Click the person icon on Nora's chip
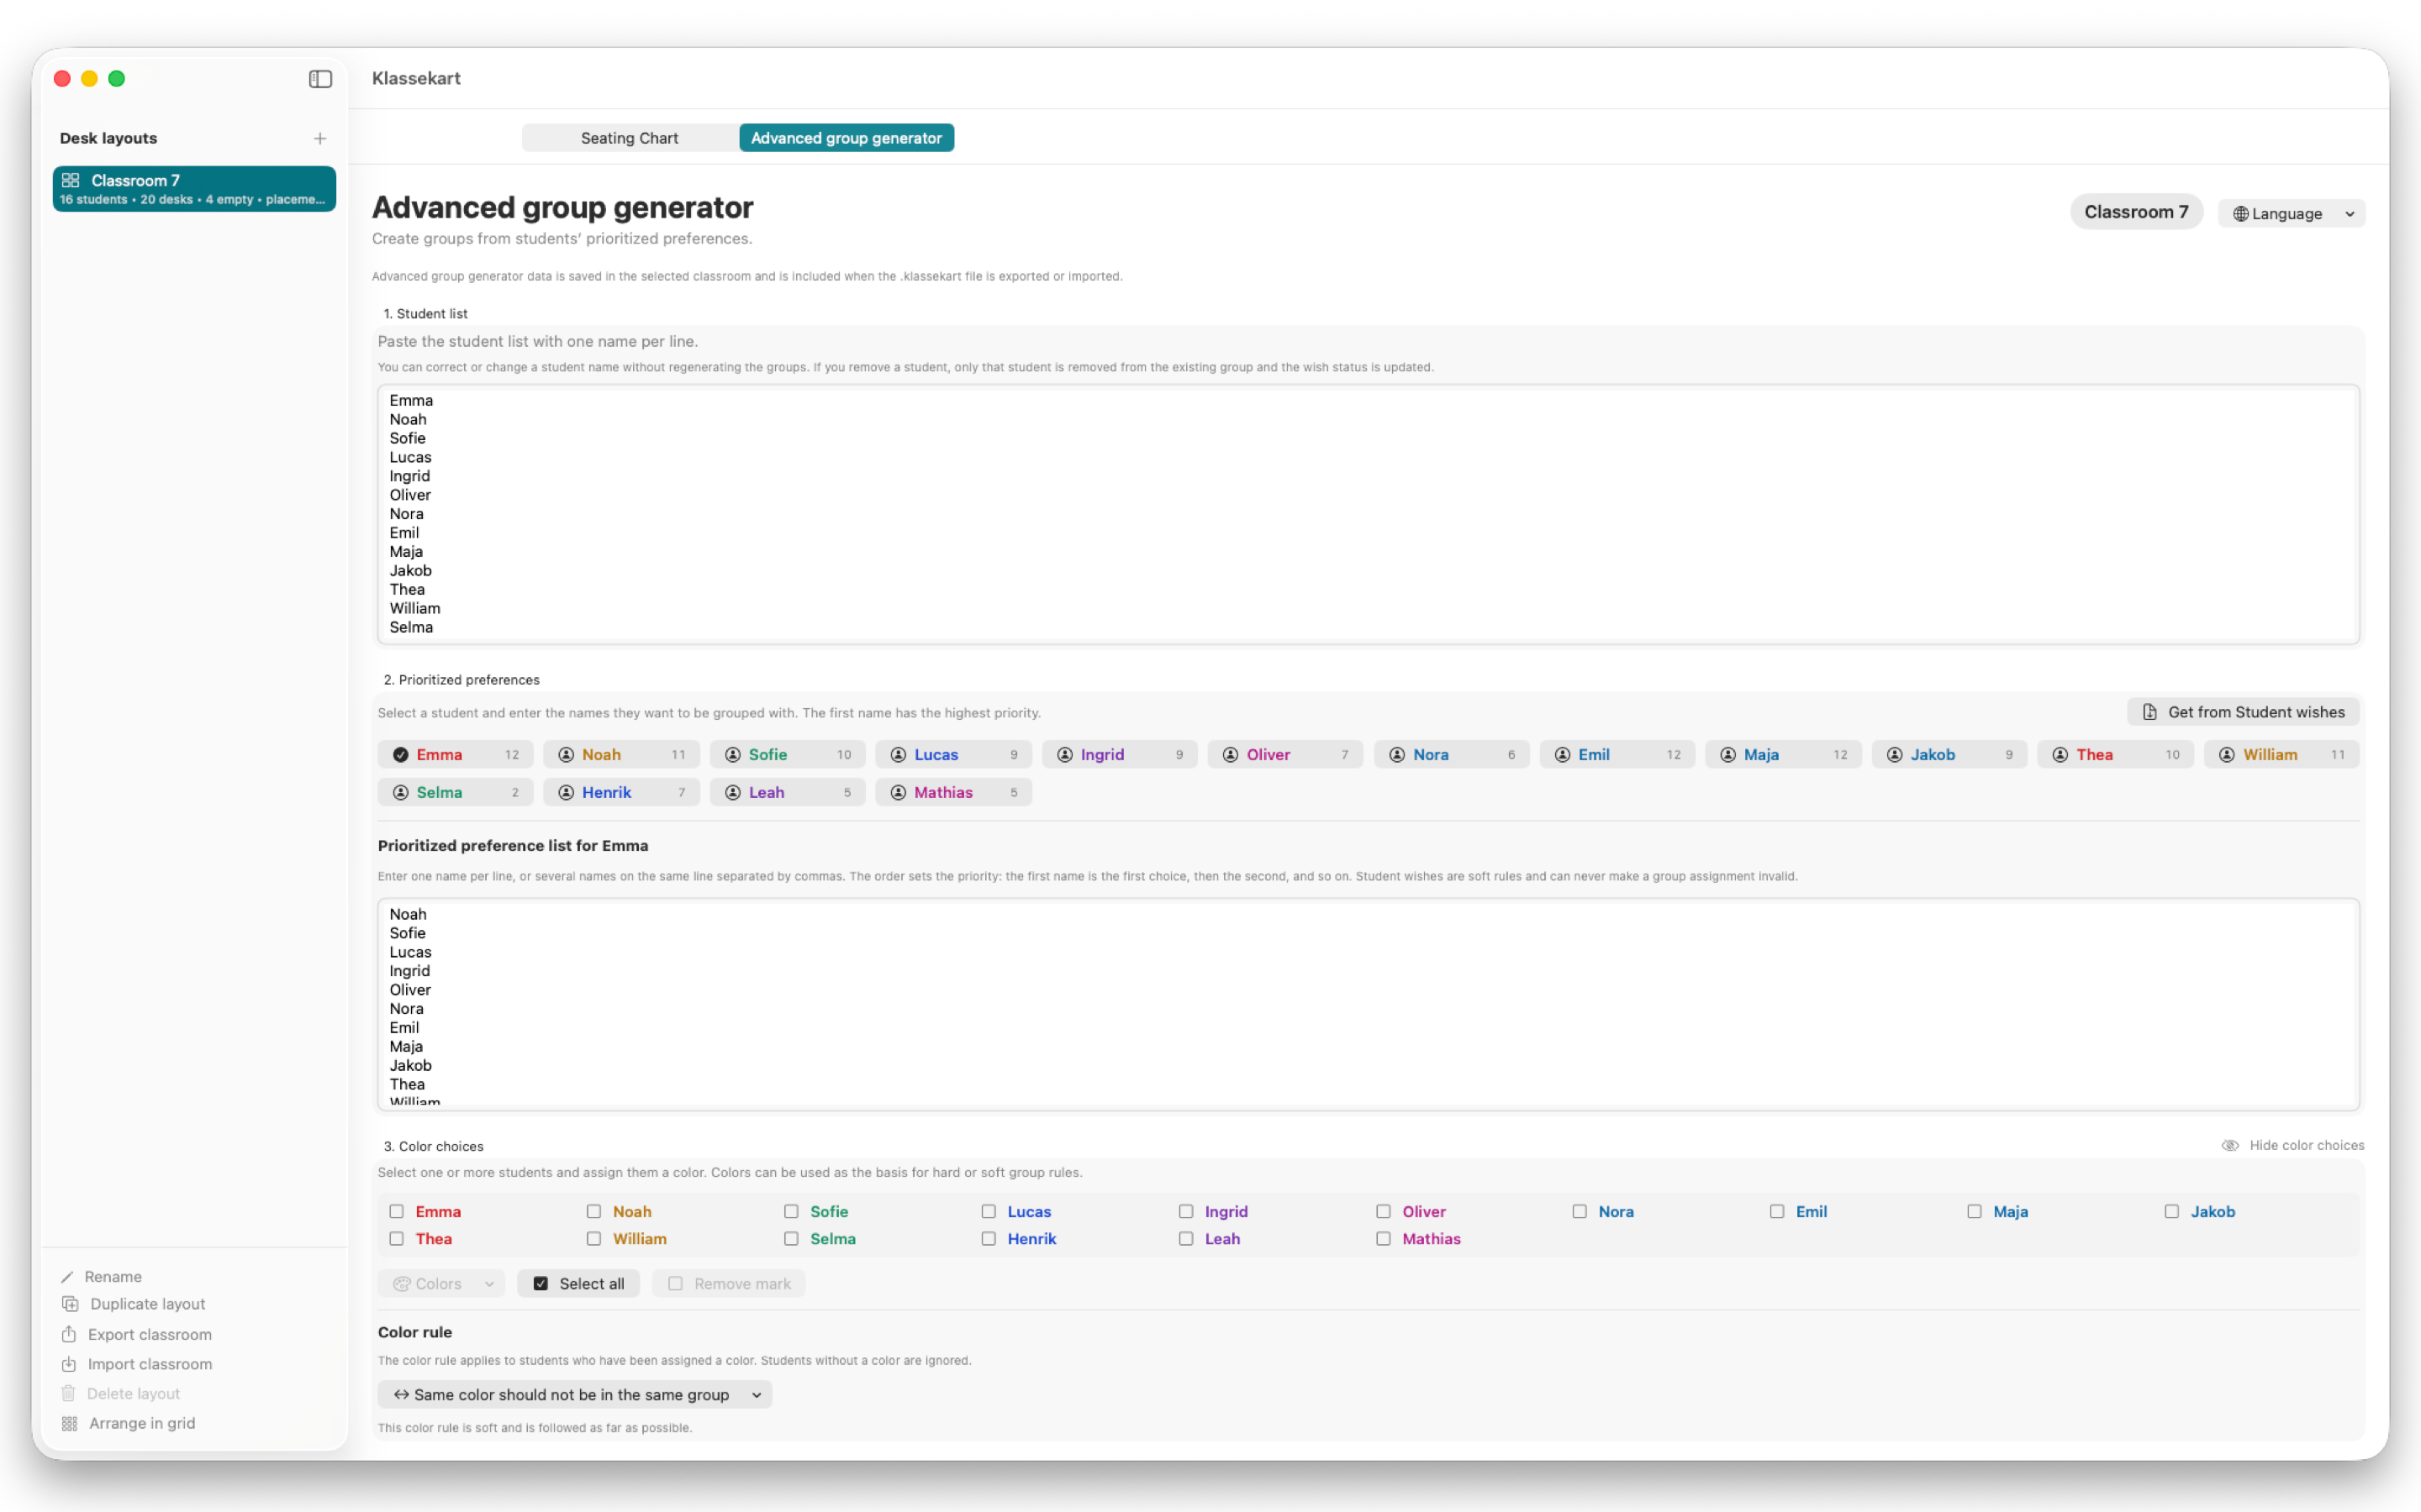Viewport: 2421px width, 1512px height. pos(1396,755)
